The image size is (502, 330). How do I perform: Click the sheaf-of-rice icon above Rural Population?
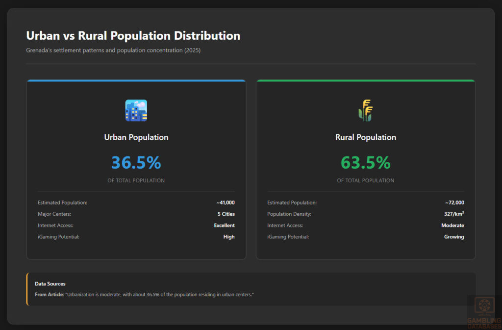[365, 110]
